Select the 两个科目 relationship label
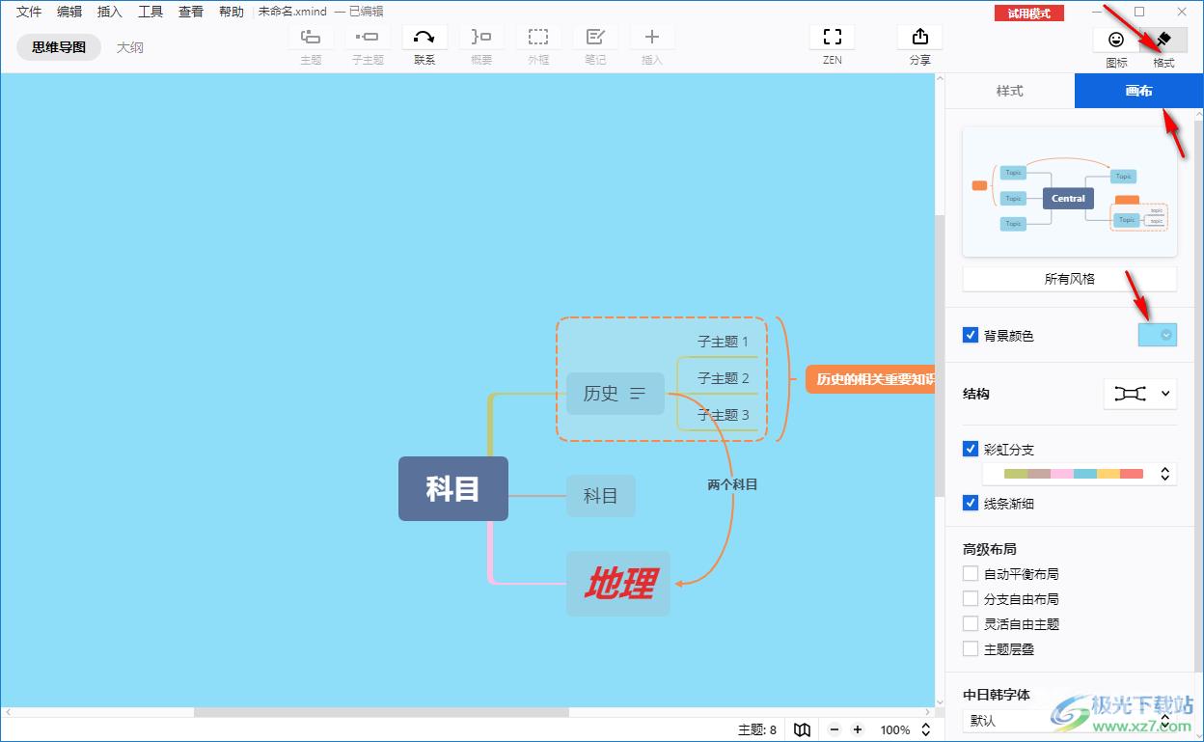The height and width of the screenshot is (742, 1204). click(x=732, y=484)
